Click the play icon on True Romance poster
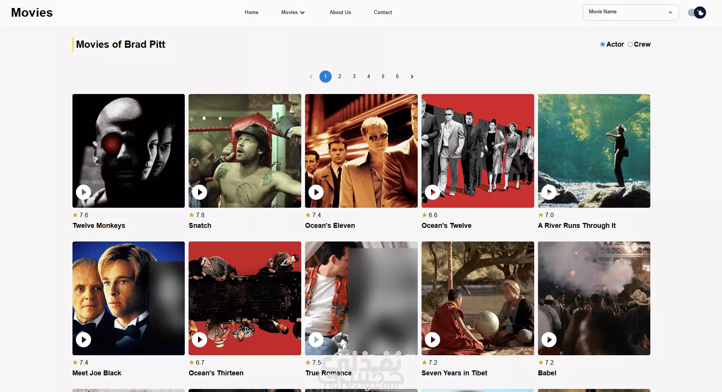Screen dimensions: 722x392 316,340
